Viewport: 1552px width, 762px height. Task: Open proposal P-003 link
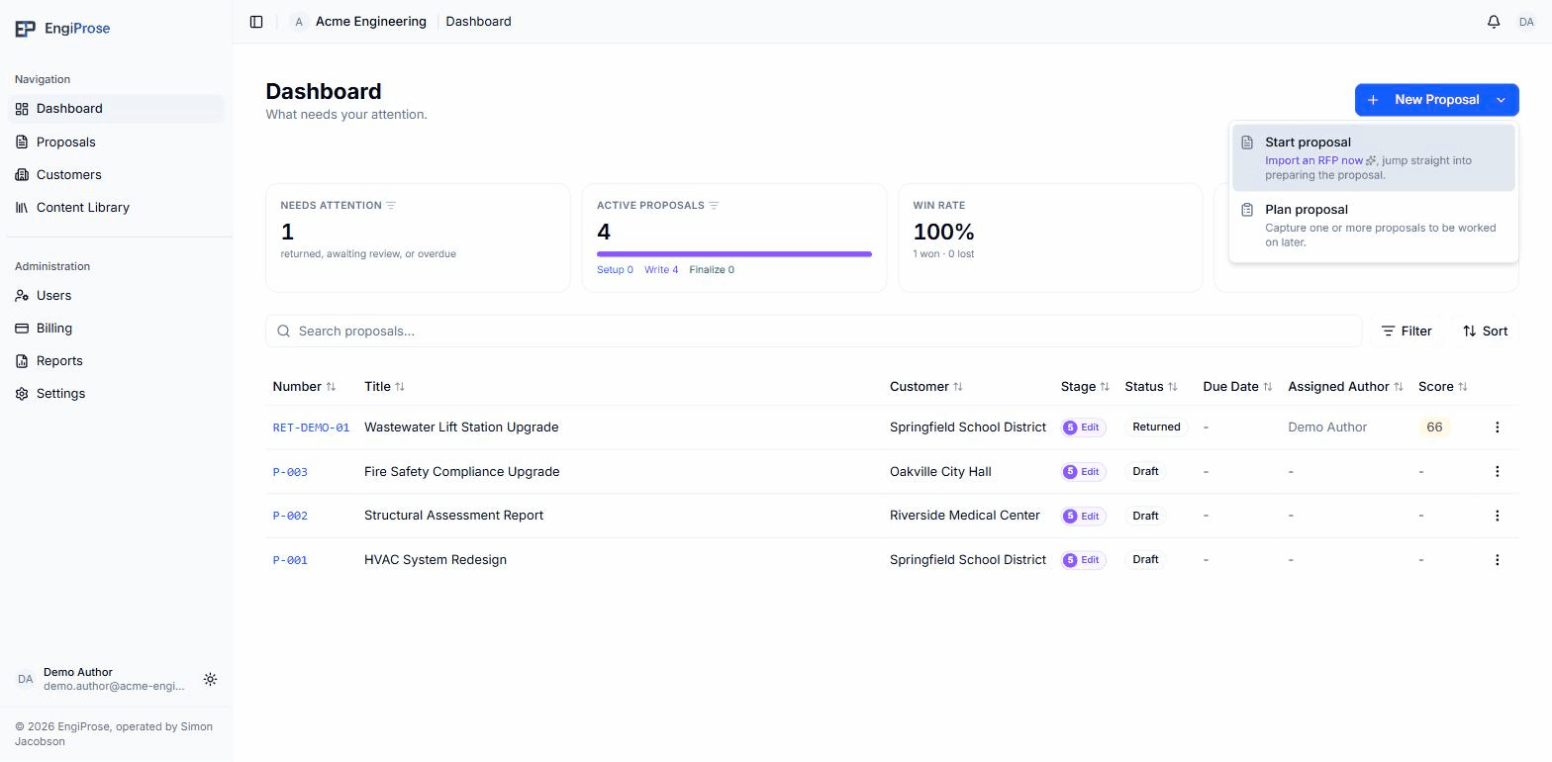pos(290,472)
